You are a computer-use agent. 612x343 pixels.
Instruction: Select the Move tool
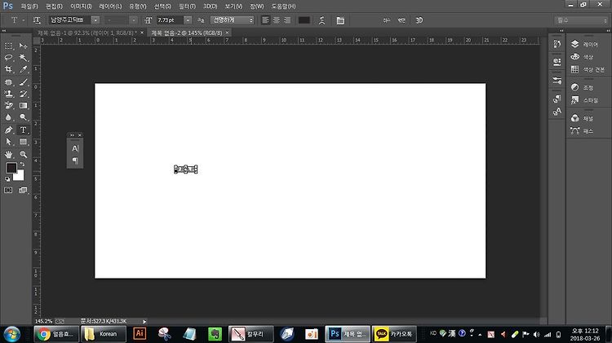[x=24, y=46]
